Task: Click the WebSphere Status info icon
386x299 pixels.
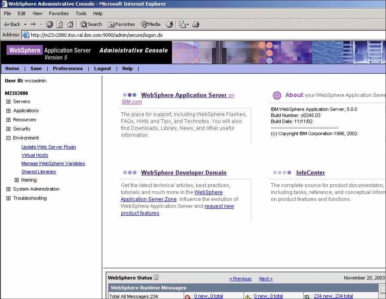Action: (x=156, y=278)
